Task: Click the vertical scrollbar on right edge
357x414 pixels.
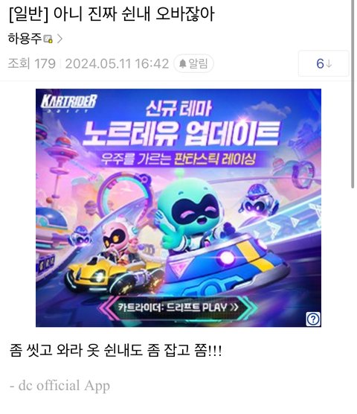Action: (353, 94)
